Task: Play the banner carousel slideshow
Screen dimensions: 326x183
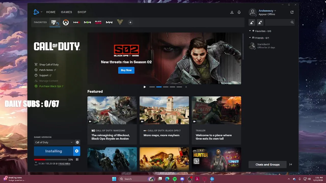Action: coord(145,87)
